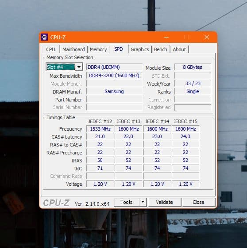Select the SPD tab
The width and height of the screenshot is (247, 248).
[119, 49]
